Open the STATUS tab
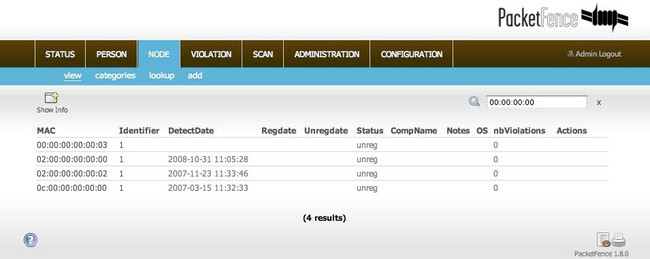 click(60, 54)
